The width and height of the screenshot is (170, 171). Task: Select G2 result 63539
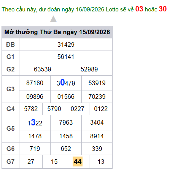(43, 69)
